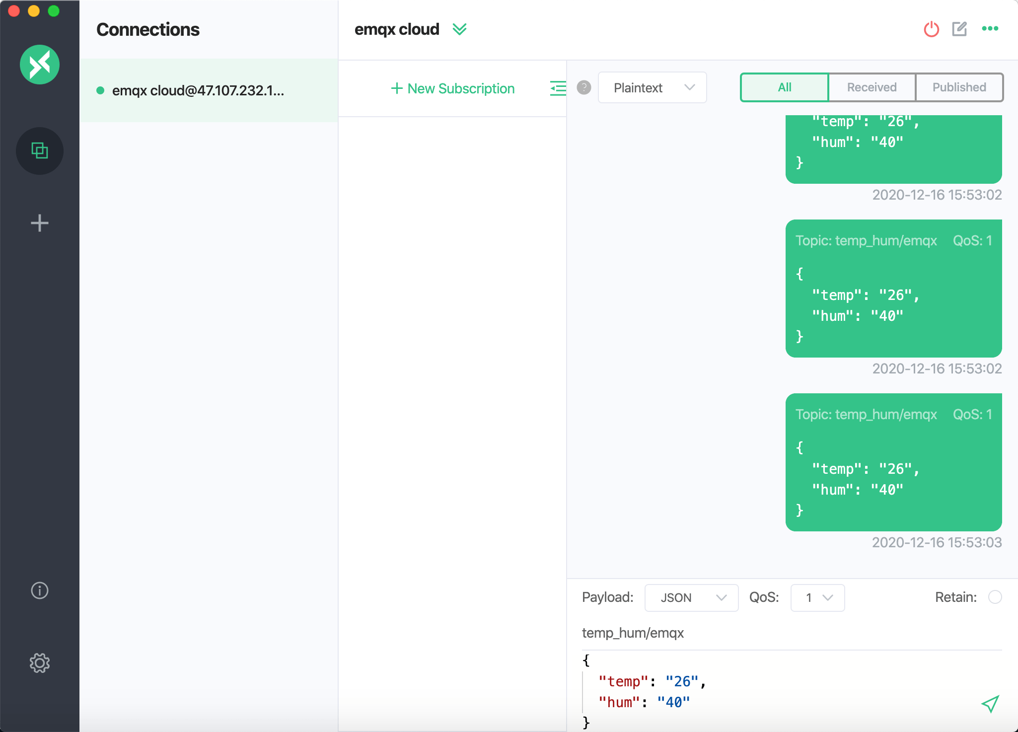Viewport: 1018px width, 732px height.
Task: Send message with paper plane icon
Action: [x=990, y=704]
